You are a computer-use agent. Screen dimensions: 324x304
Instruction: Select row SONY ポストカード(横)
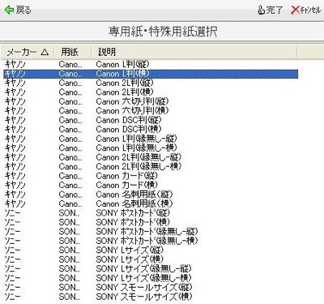[151, 222]
